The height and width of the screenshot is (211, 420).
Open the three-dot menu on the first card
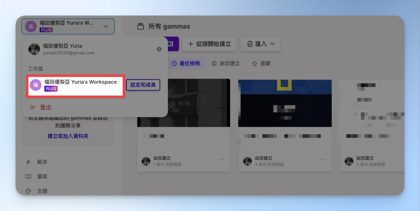click(x=221, y=159)
